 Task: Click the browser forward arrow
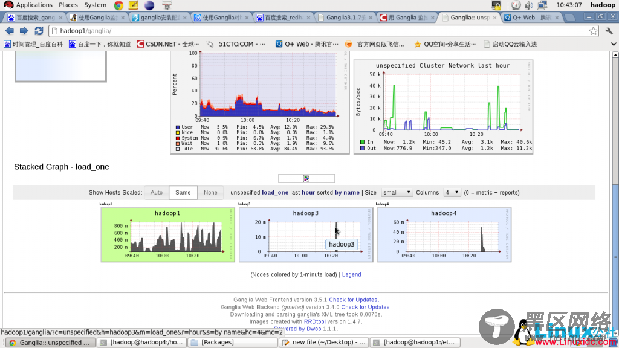[x=24, y=31]
